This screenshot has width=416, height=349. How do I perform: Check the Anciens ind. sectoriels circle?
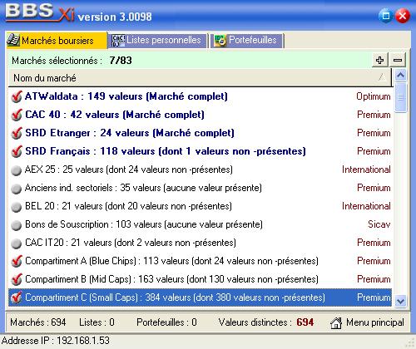coord(16,189)
